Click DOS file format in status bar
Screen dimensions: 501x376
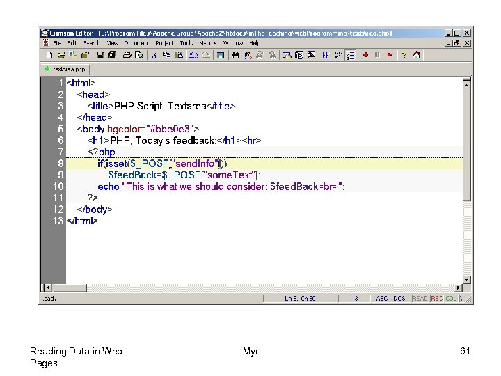(x=399, y=298)
